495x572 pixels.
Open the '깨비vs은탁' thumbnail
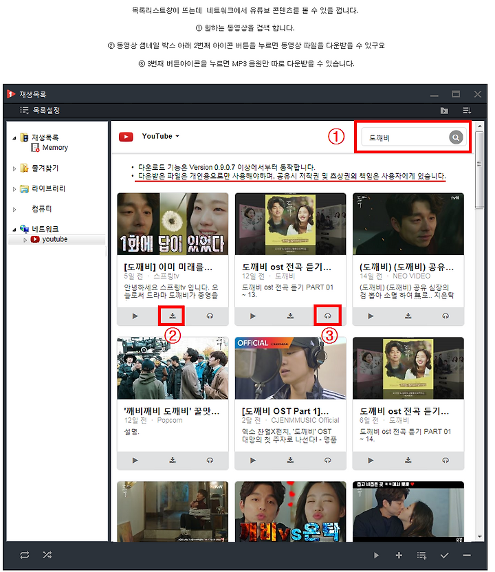point(290,511)
